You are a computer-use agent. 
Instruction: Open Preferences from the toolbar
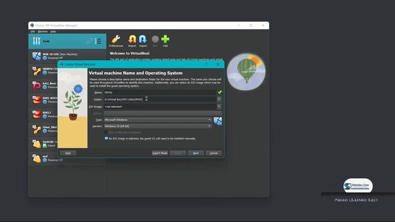point(116,41)
